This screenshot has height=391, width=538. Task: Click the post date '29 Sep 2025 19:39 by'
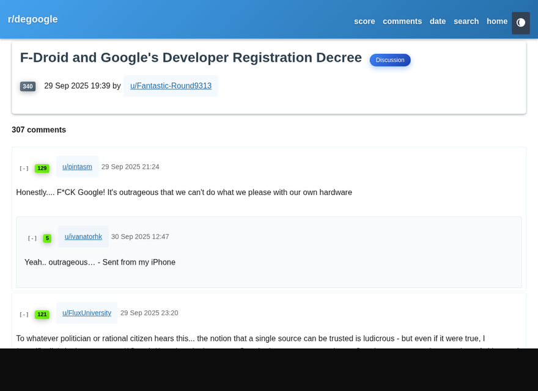point(83,86)
